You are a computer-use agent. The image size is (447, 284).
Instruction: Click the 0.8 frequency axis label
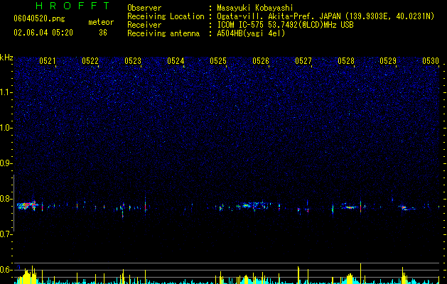coord(6,199)
